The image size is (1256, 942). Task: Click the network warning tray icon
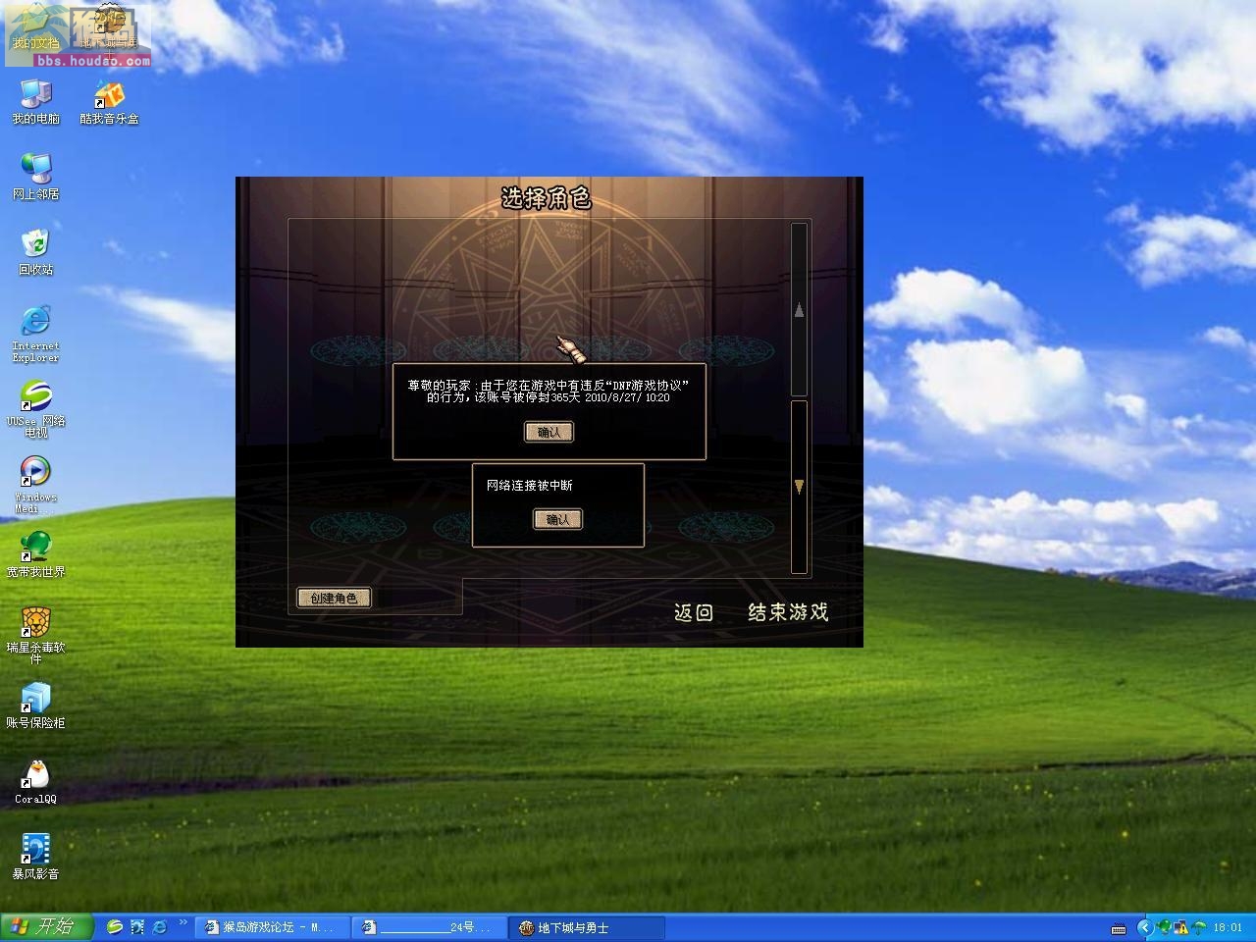[x=1181, y=927]
